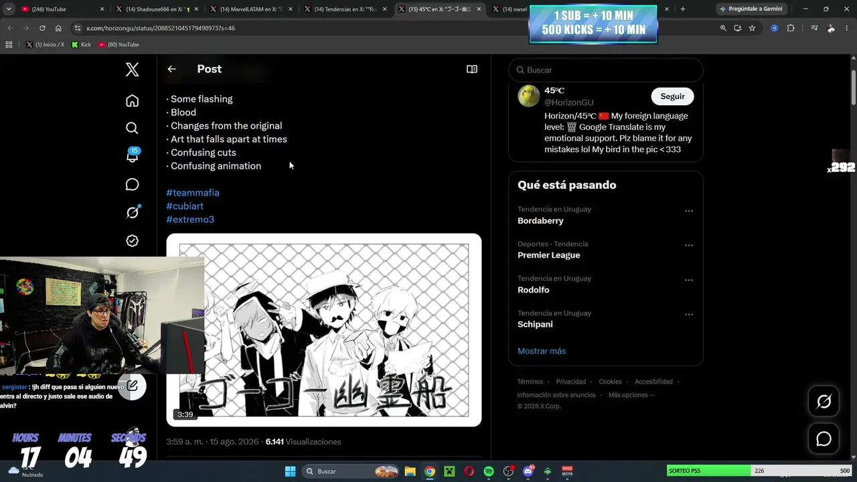Open the Home feed house icon

point(132,101)
